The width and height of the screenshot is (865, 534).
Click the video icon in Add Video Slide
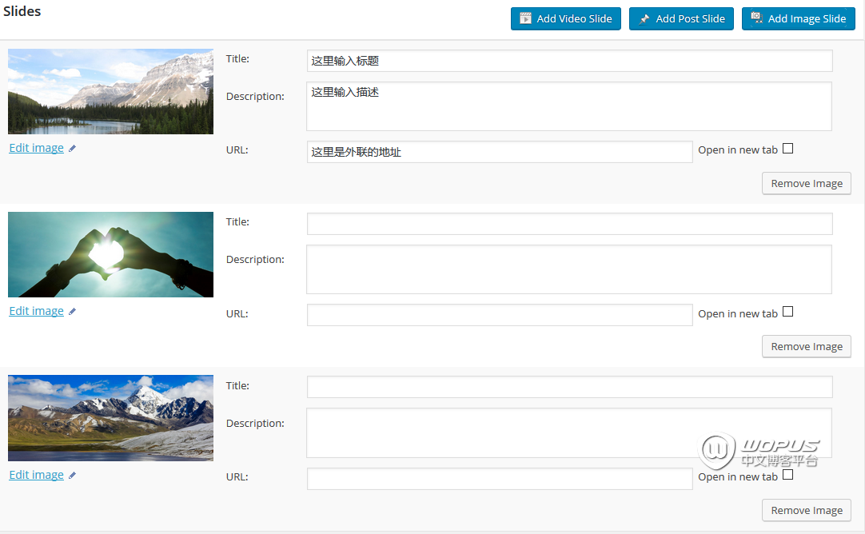[525, 19]
